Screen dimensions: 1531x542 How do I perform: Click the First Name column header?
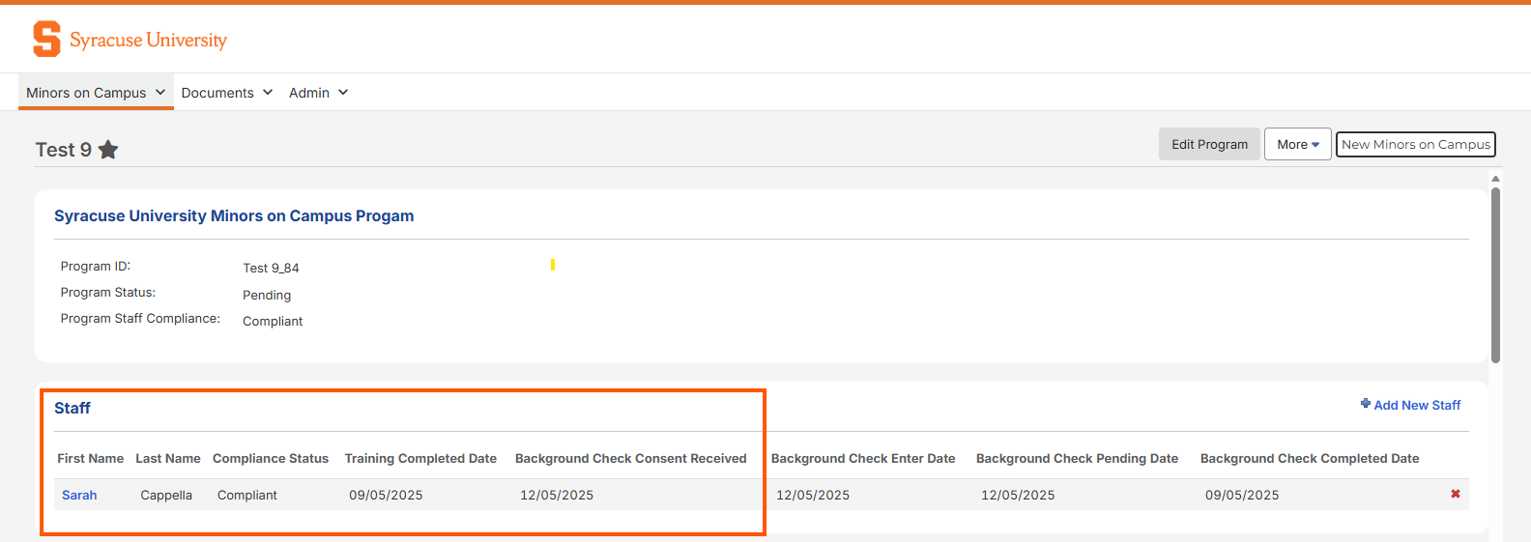(90, 459)
